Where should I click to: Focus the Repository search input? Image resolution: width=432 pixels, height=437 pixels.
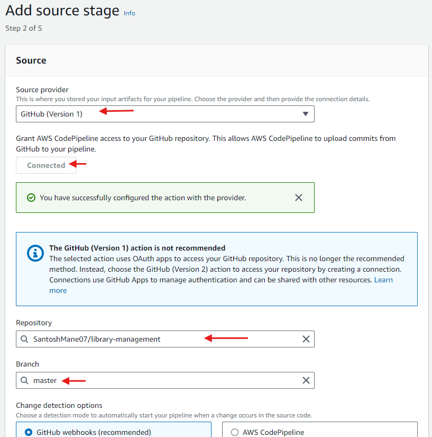[165, 339]
